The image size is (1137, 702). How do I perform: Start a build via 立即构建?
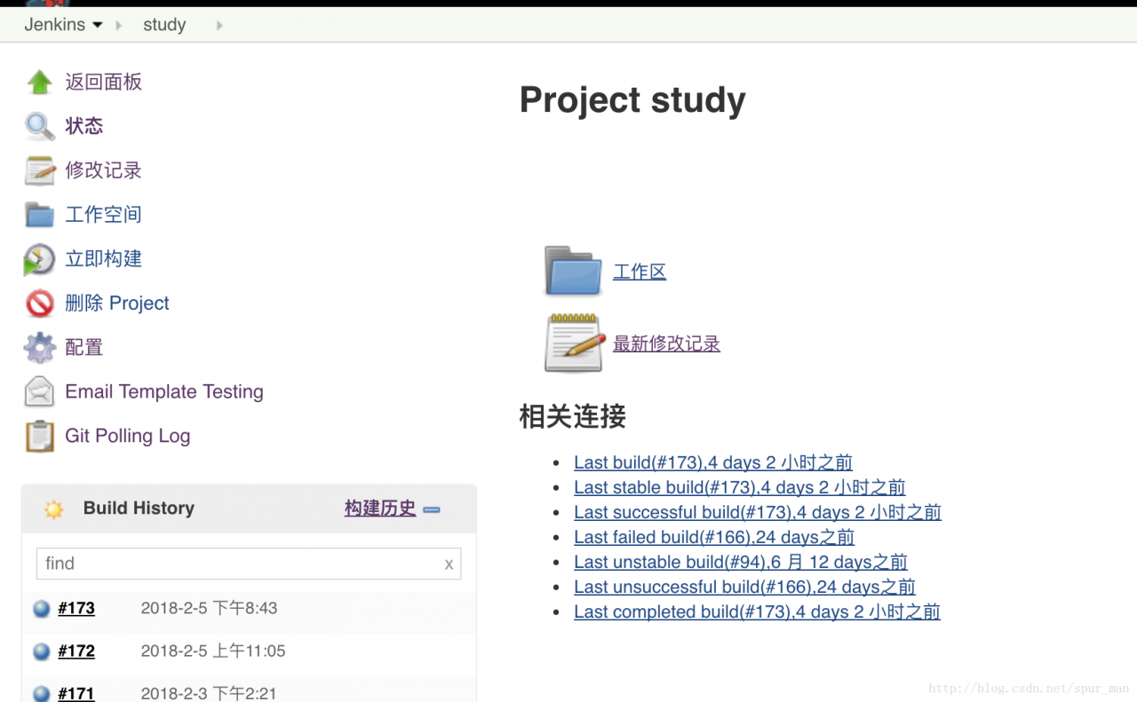pos(103,259)
